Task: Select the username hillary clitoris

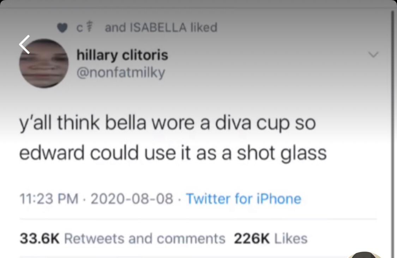Action: tap(122, 55)
